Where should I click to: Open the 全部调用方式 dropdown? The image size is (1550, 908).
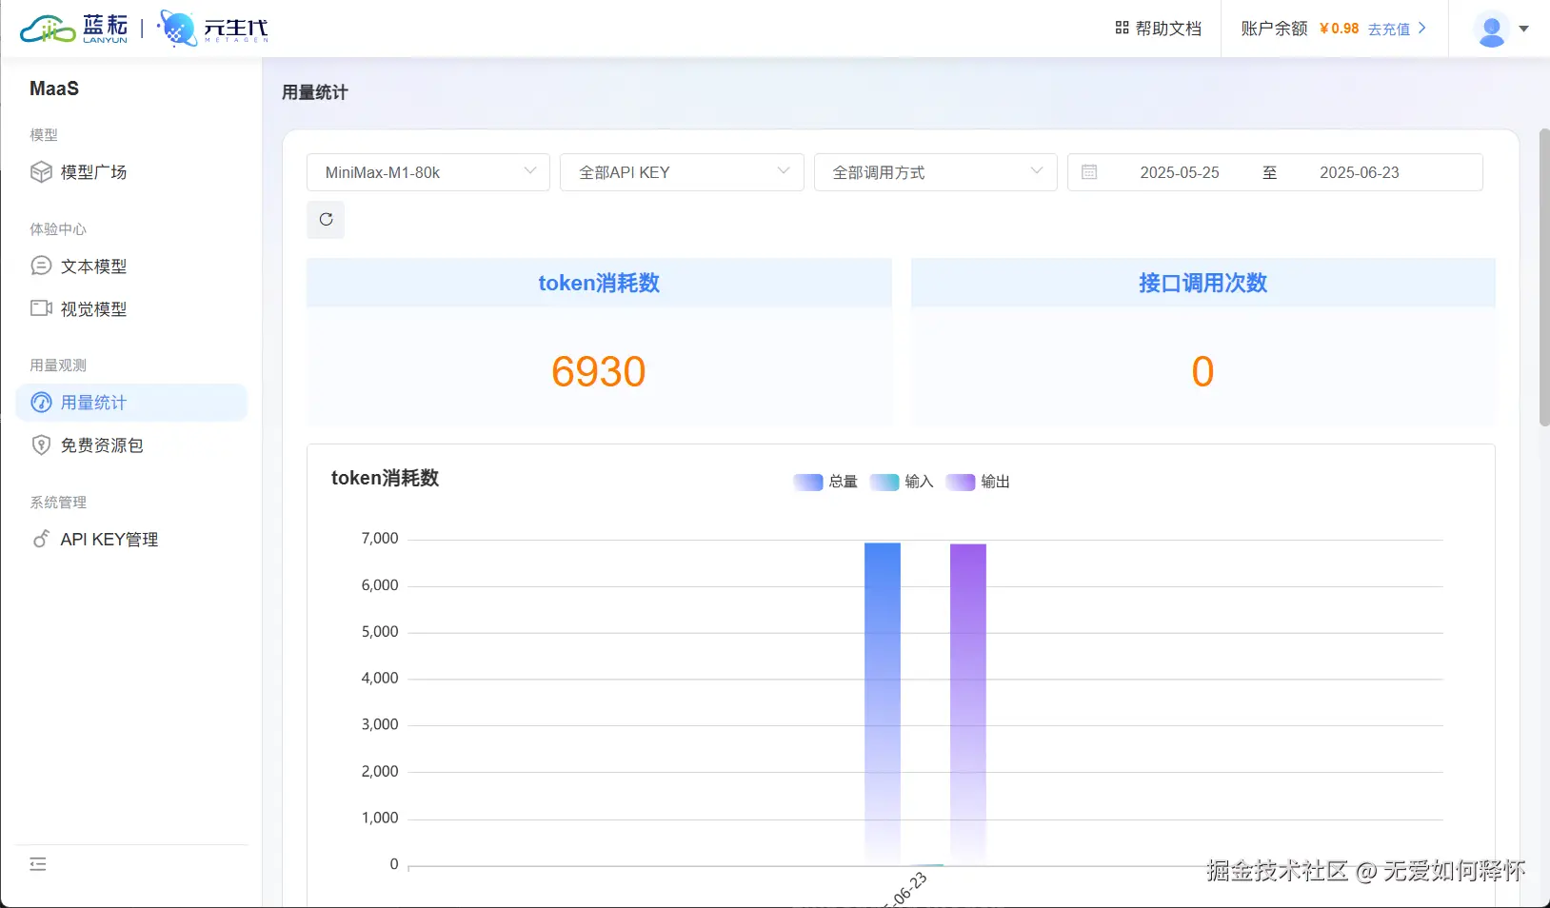pyautogui.click(x=936, y=172)
